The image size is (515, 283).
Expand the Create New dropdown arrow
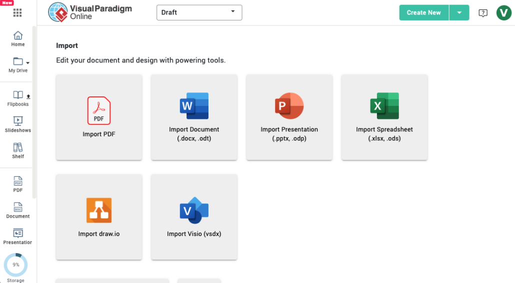coord(459,13)
